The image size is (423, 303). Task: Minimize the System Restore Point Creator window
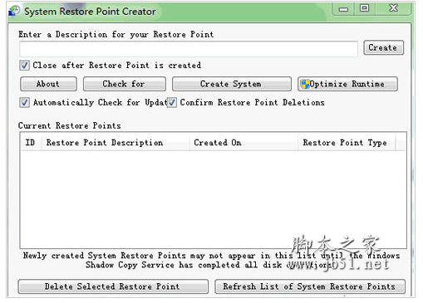tap(344, 9)
